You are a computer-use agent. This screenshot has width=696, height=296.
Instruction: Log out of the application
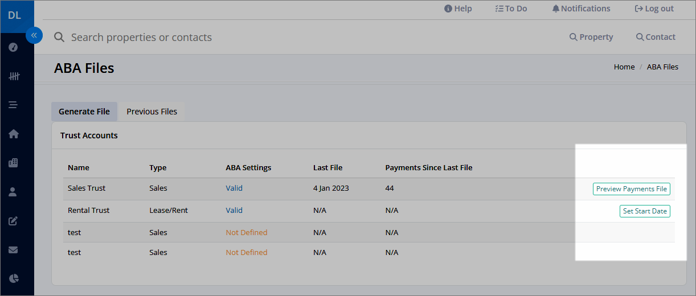tap(654, 9)
